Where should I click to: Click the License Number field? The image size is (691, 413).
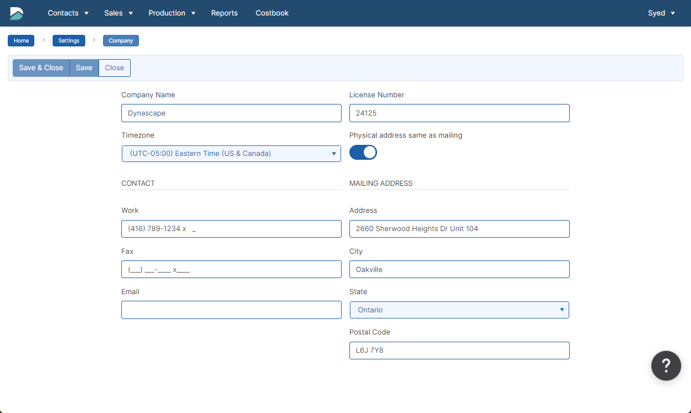point(459,113)
